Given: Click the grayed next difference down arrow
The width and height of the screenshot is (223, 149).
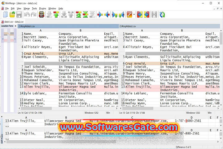Looking at the screenshot, I should tap(49, 15).
